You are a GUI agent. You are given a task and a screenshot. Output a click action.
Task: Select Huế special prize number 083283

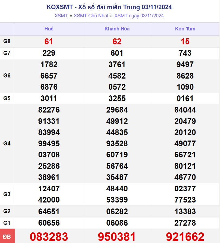[x=49, y=237]
